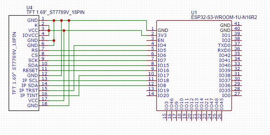Click the VCC label at U4 pin 17
Viewport: 270px width, 135px height.
pos(33,100)
